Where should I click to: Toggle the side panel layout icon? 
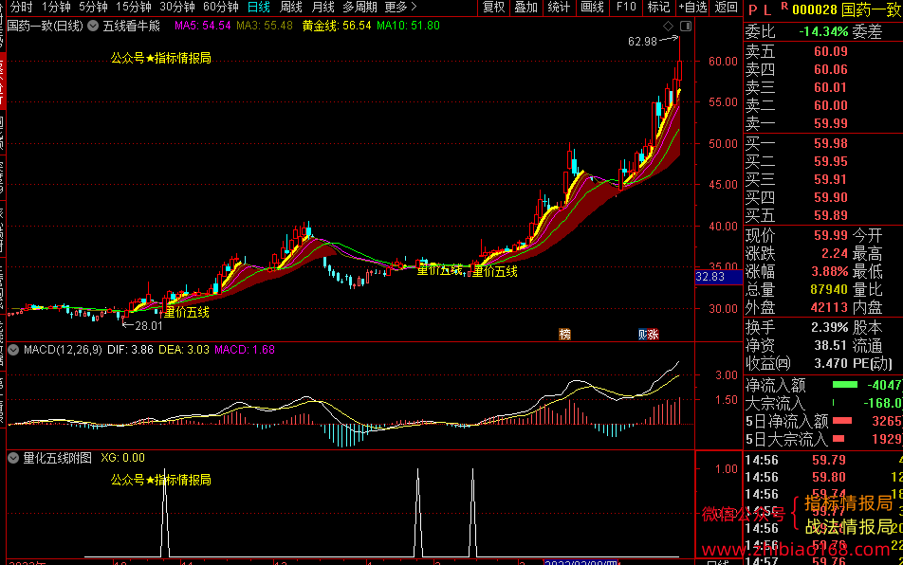tap(685, 26)
